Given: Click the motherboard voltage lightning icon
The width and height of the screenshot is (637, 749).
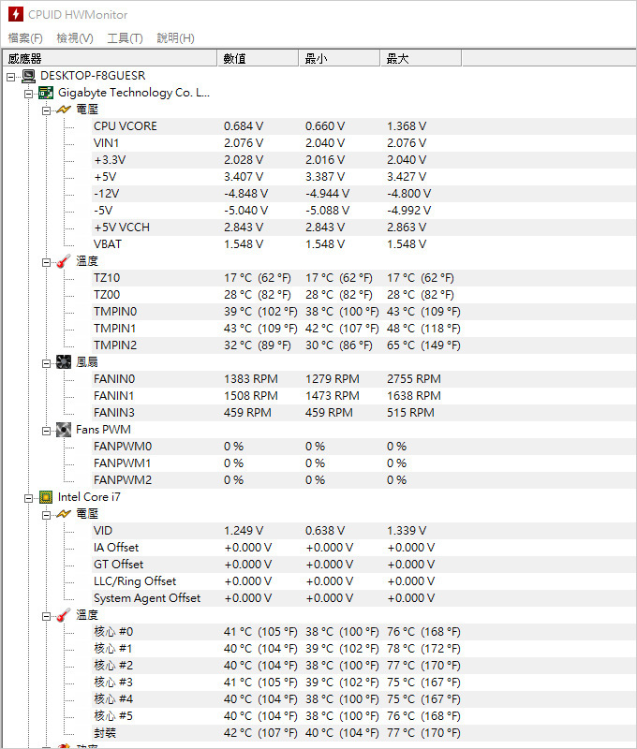Looking at the screenshot, I should (63, 110).
